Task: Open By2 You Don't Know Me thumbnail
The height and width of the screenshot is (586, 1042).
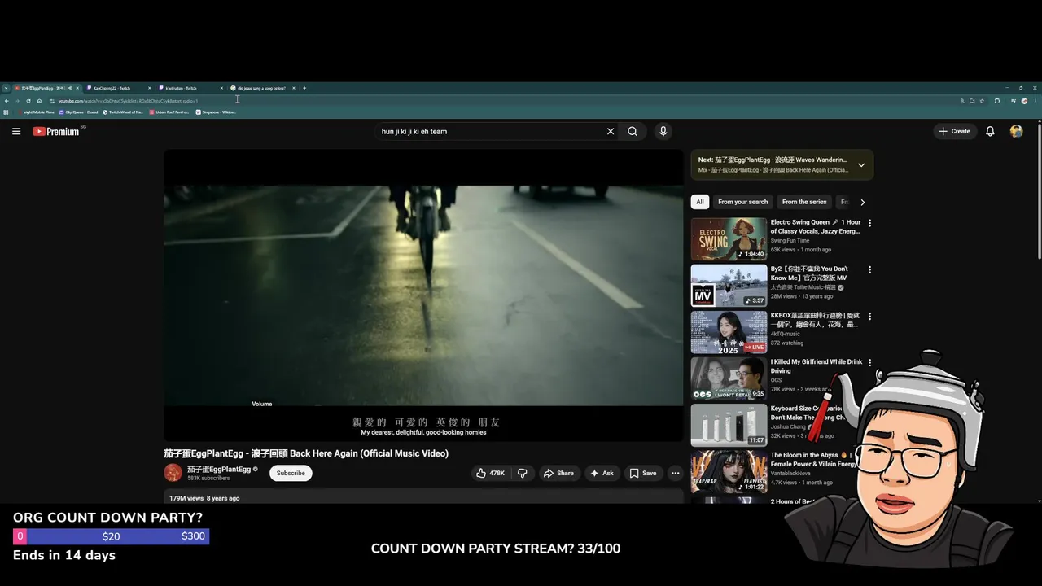Action: (729, 285)
